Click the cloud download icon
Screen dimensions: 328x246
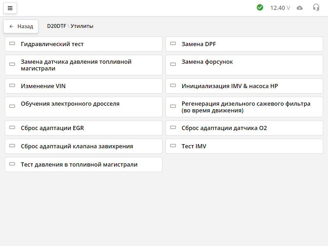(299, 8)
